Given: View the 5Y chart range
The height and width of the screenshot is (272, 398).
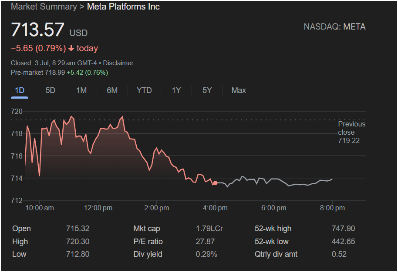Looking at the screenshot, I should (207, 90).
